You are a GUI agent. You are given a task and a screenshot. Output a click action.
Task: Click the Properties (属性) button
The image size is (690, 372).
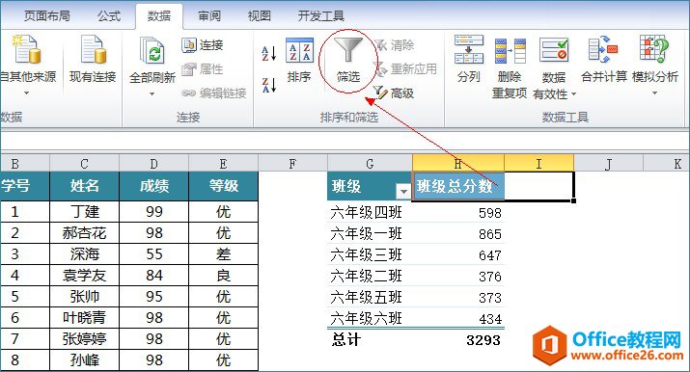203,69
